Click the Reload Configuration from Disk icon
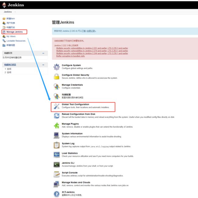Viewport: 198px width, 198px height. pos(57,116)
